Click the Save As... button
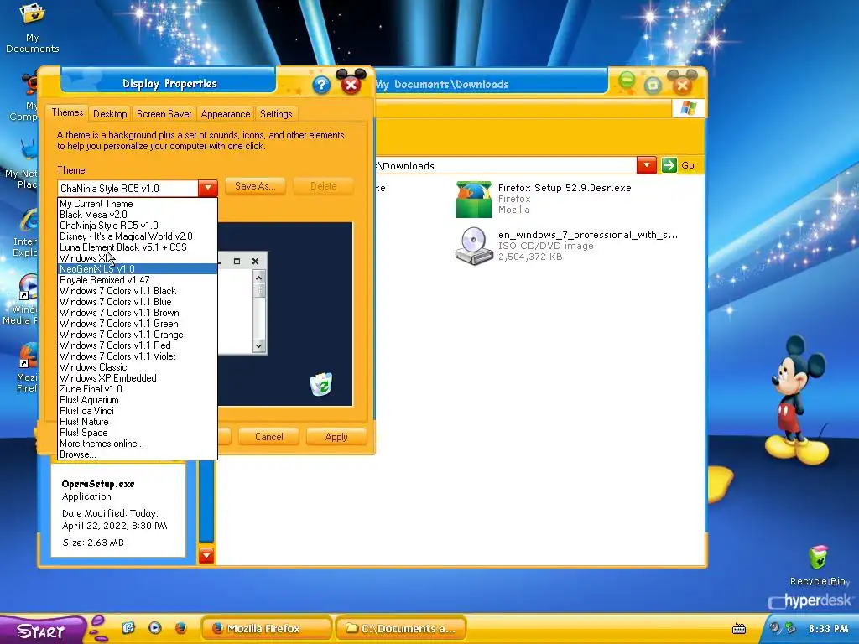 [255, 186]
